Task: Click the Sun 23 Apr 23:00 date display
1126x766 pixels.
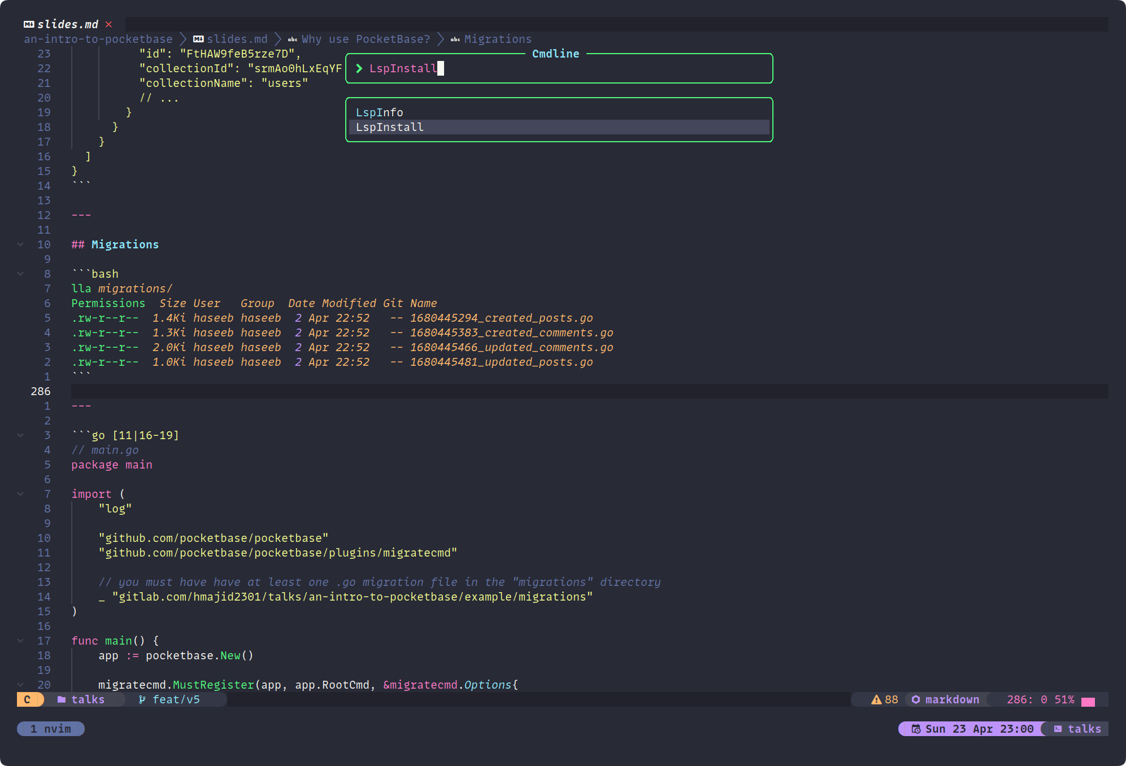Action: (980, 729)
